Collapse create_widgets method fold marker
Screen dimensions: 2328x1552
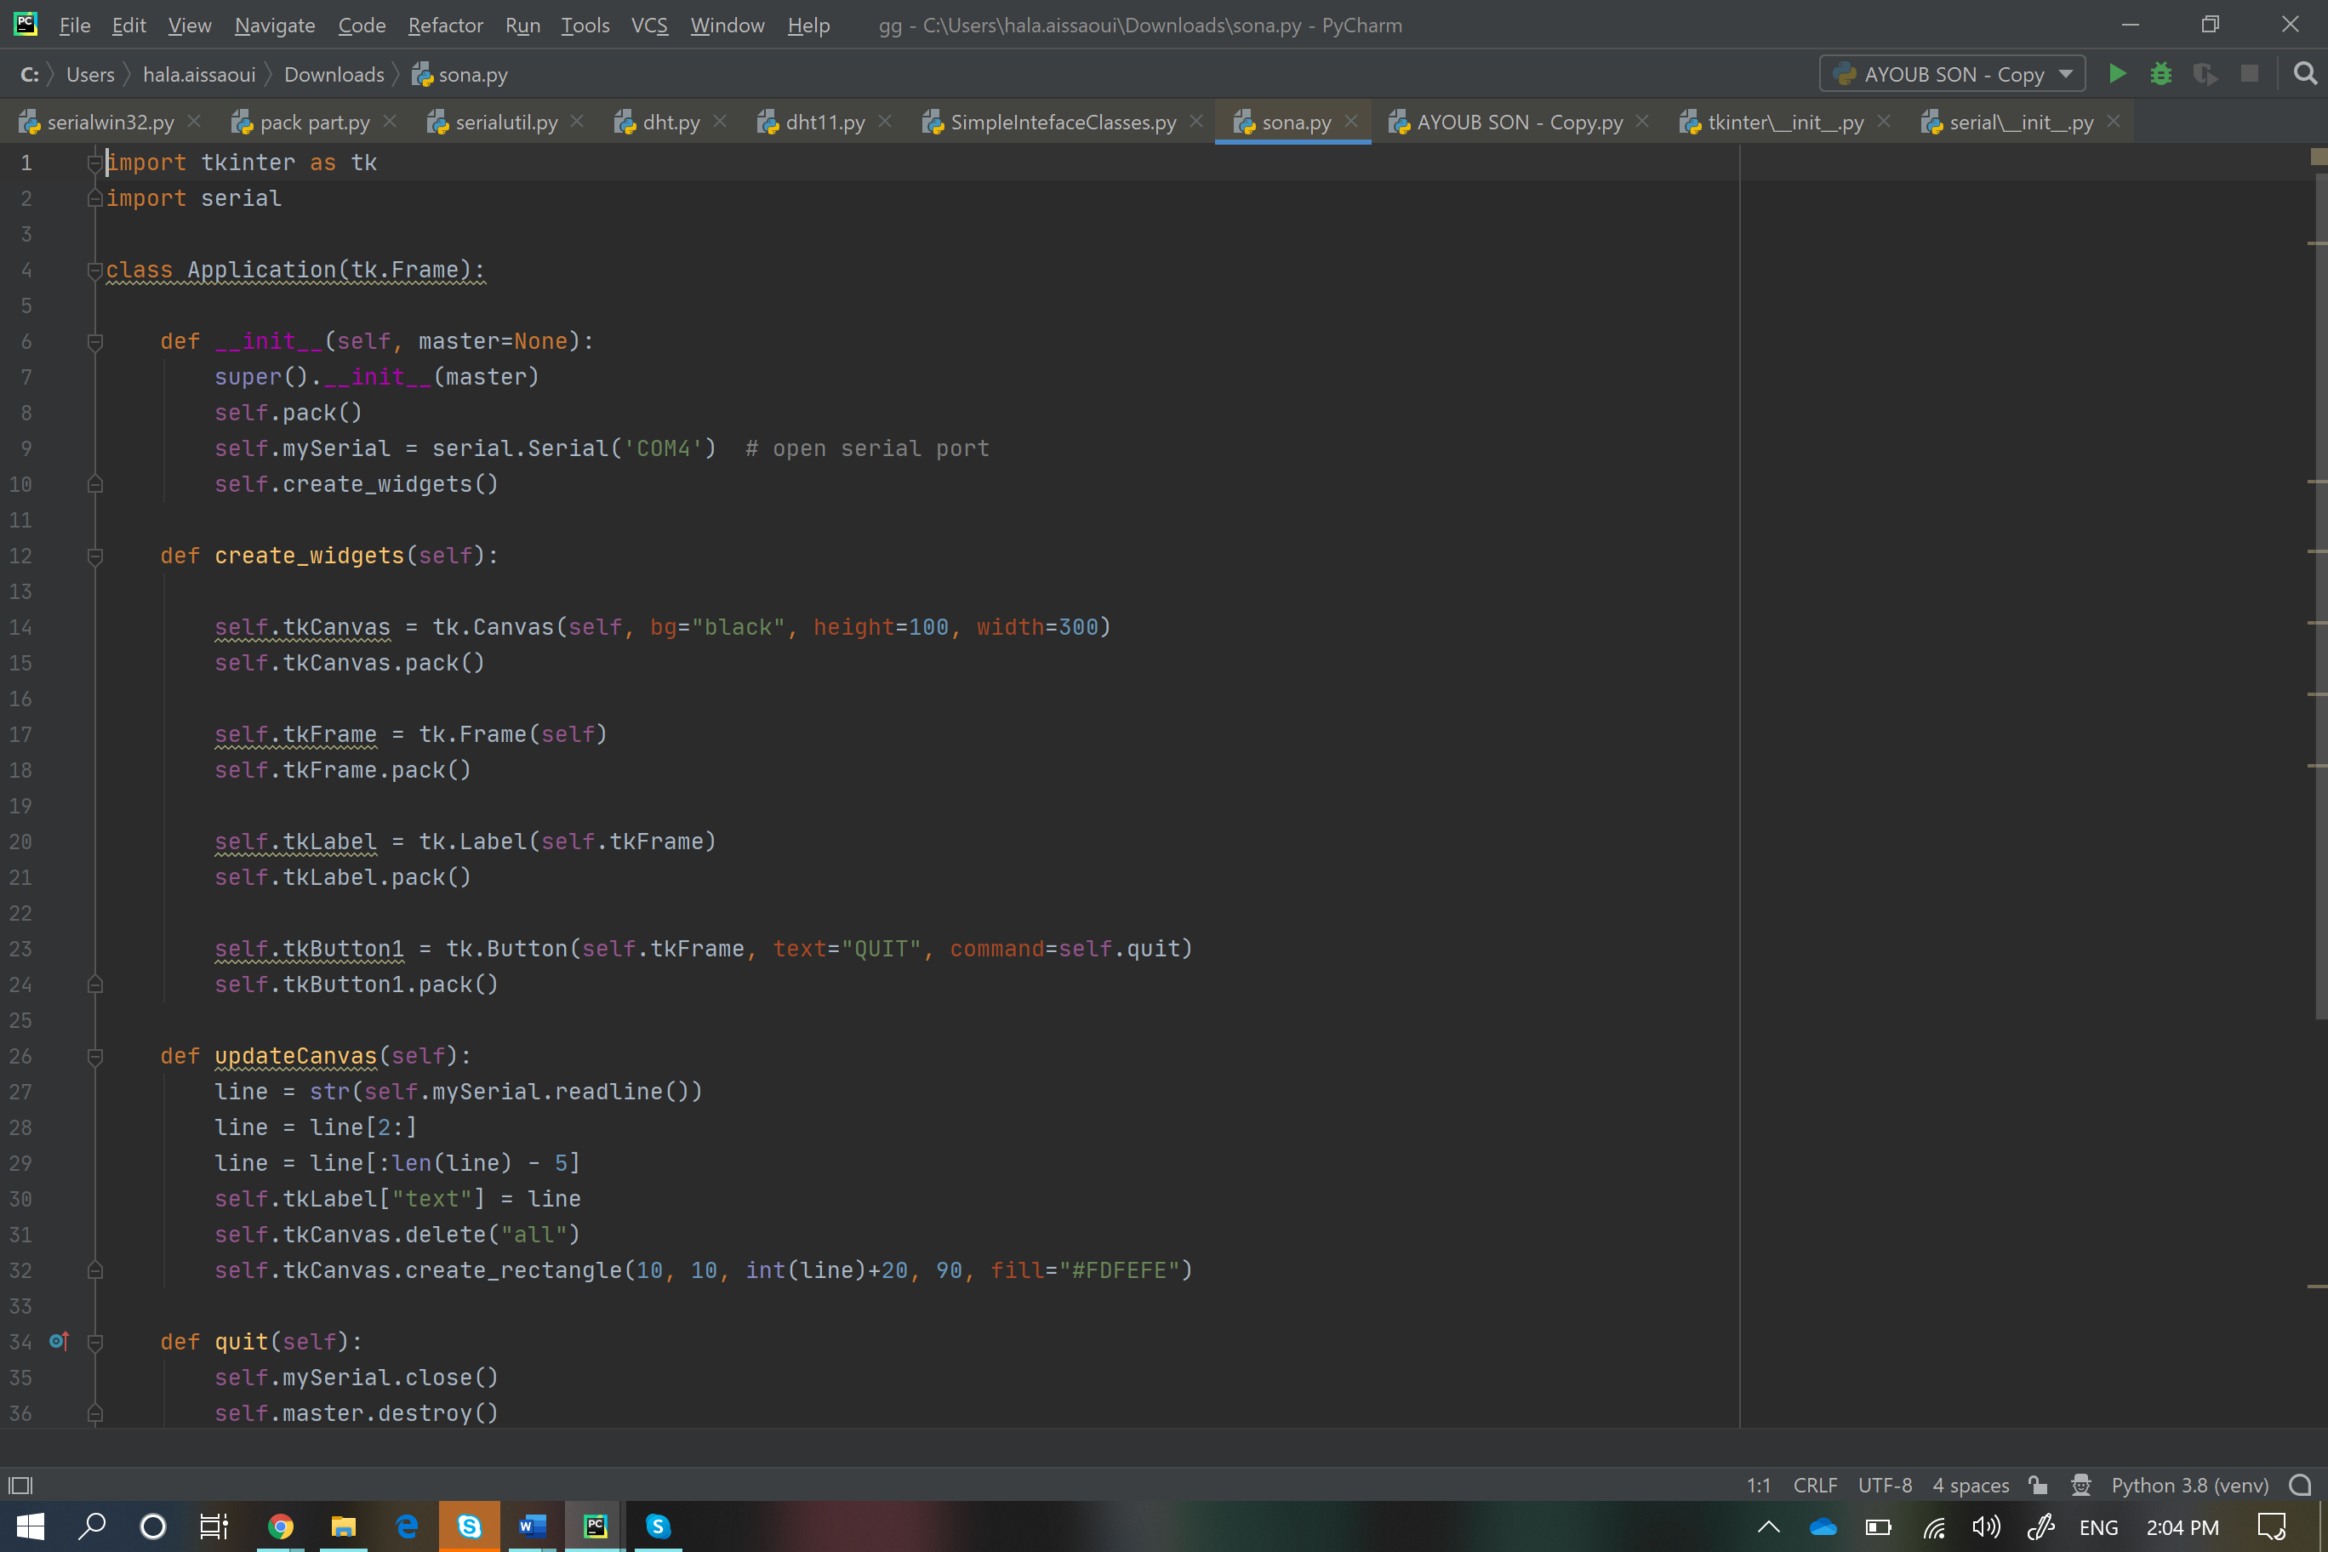pyautogui.click(x=95, y=556)
